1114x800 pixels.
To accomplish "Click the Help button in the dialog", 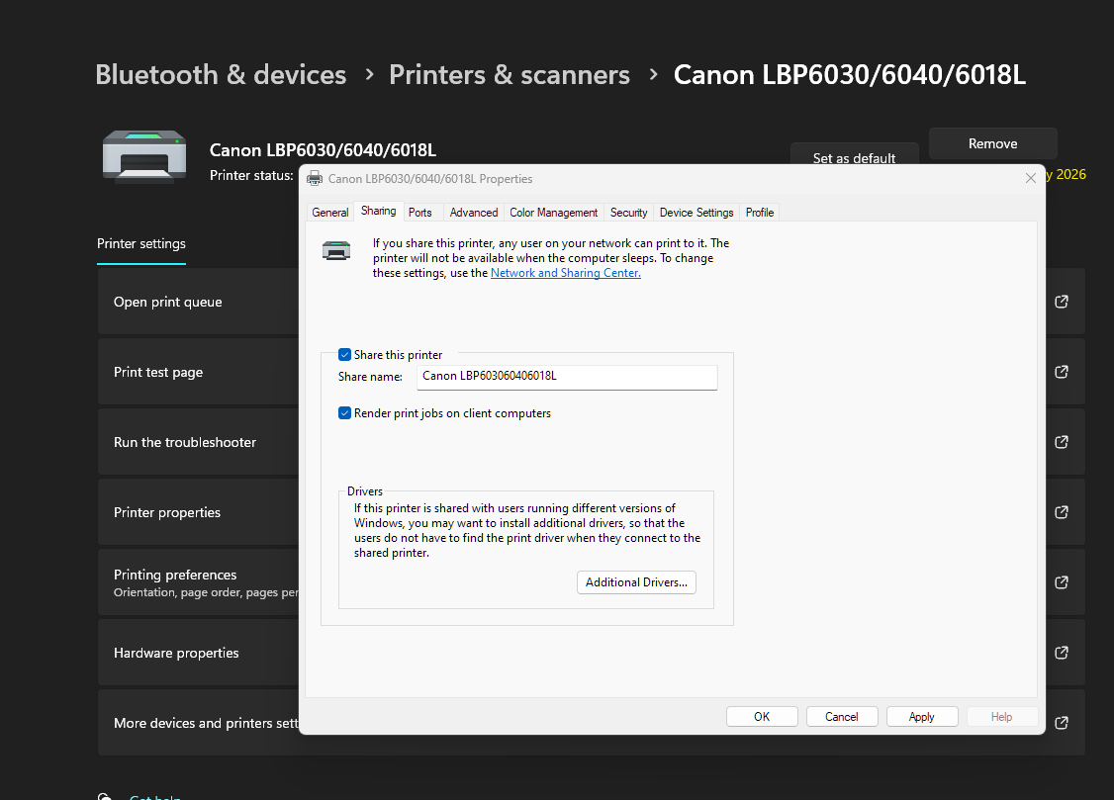I will click(x=1002, y=716).
